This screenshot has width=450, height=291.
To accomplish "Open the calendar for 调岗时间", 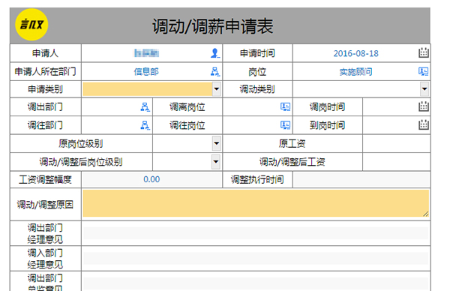I will (x=424, y=106).
